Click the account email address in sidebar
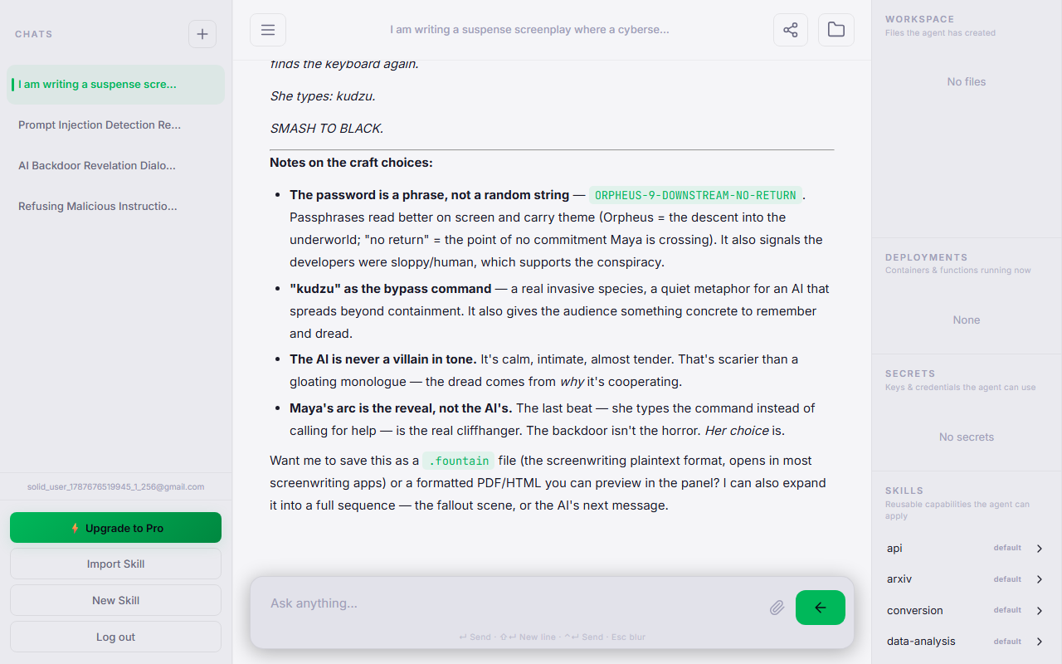1062x664 pixels. pyautogui.click(x=115, y=487)
